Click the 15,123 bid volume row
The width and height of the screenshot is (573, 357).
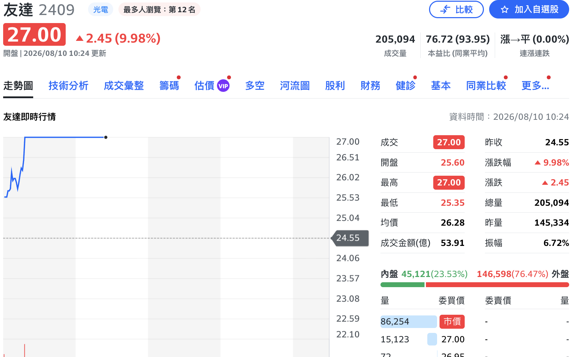coord(408,339)
